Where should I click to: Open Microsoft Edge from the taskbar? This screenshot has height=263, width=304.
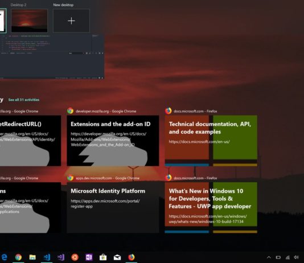coord(4,257)
